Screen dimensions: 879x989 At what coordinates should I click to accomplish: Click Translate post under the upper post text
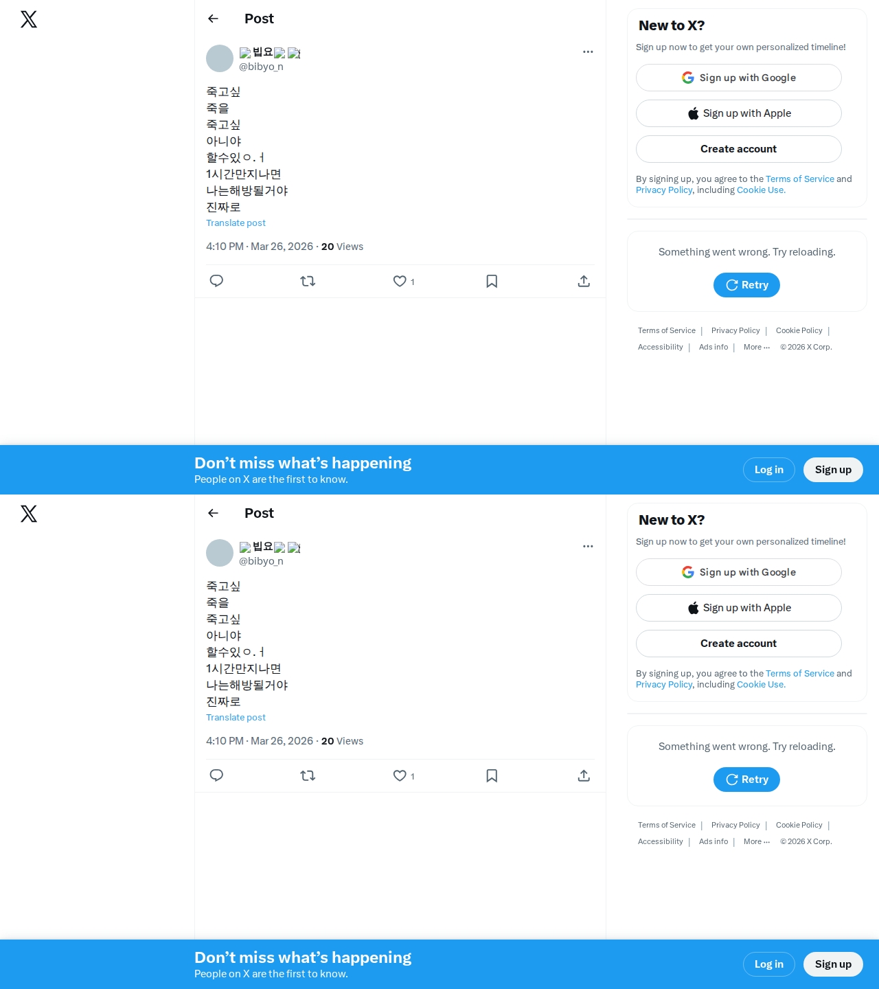click(x=236, y=223)
